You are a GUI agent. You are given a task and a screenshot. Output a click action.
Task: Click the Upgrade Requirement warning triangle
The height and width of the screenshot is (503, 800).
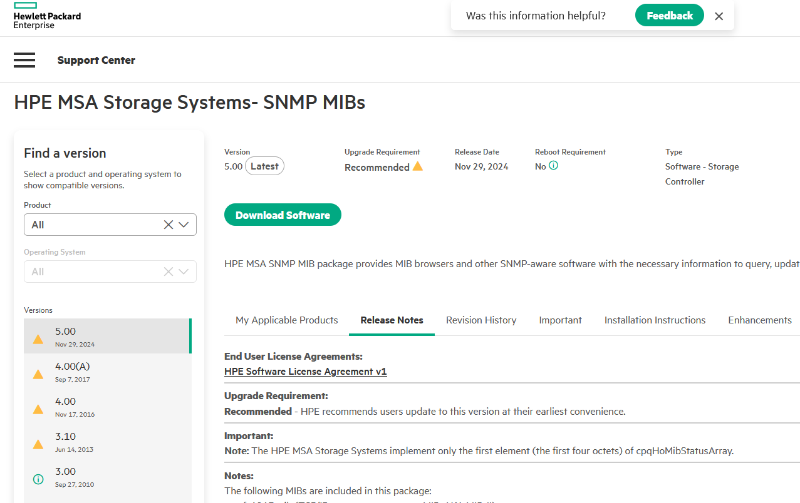[417, 166]
